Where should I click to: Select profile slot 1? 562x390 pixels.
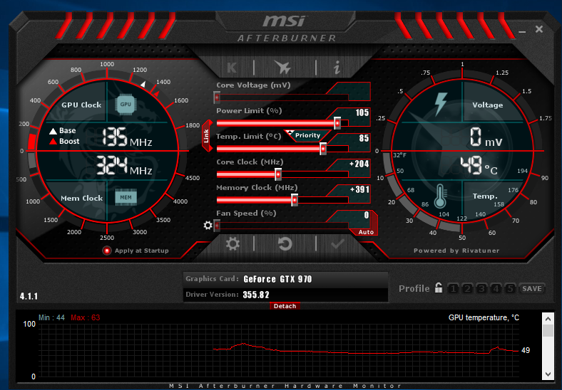click(x=453, y=288)
